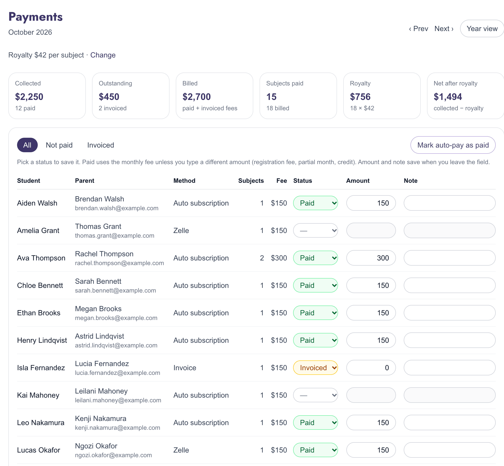Open the Year view

[482, 28]
